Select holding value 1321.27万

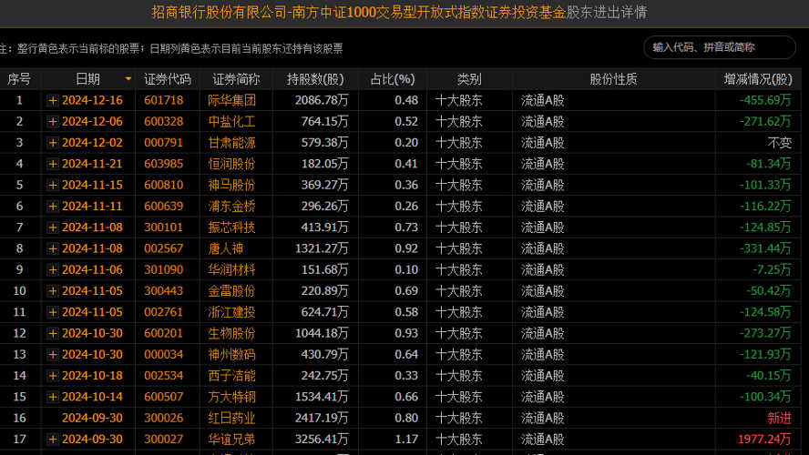tap(322, 248)
